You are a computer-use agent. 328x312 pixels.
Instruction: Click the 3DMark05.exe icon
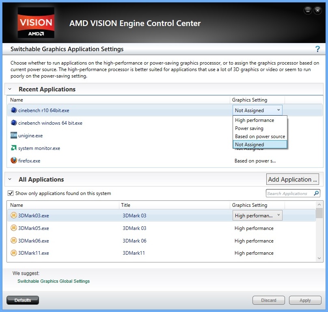coord(13,228)
